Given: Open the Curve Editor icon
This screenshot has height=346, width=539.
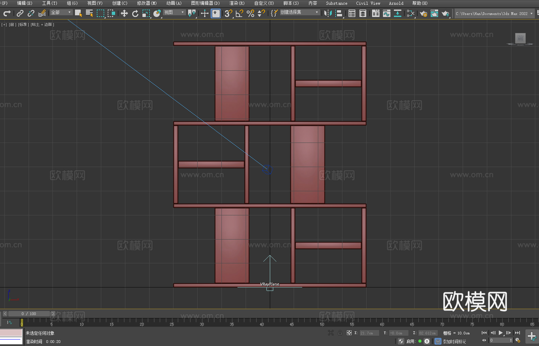Looking at the screenshot, I should tap(387, 13).
